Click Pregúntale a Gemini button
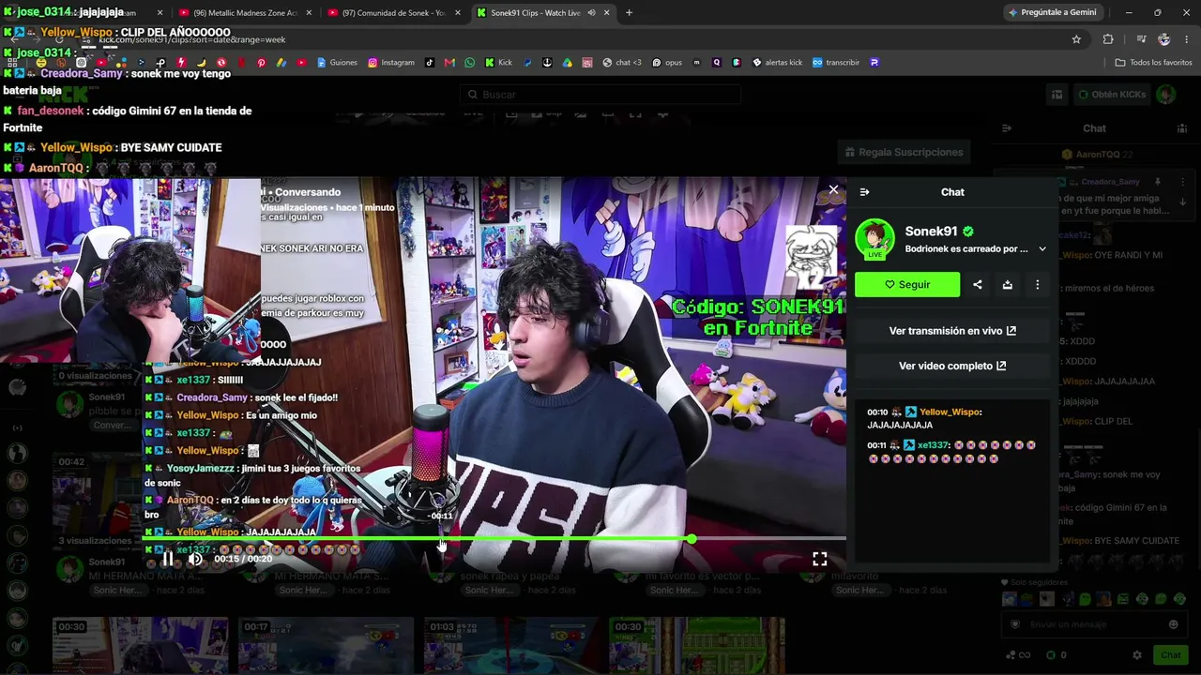The height and width of the screenshot is (675, 1201). click(x=1053, y=13)
